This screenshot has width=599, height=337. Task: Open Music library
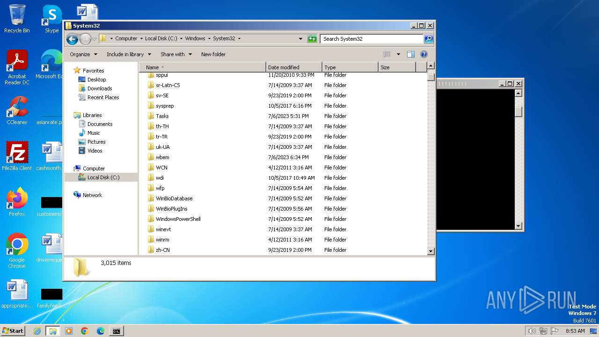94,133
